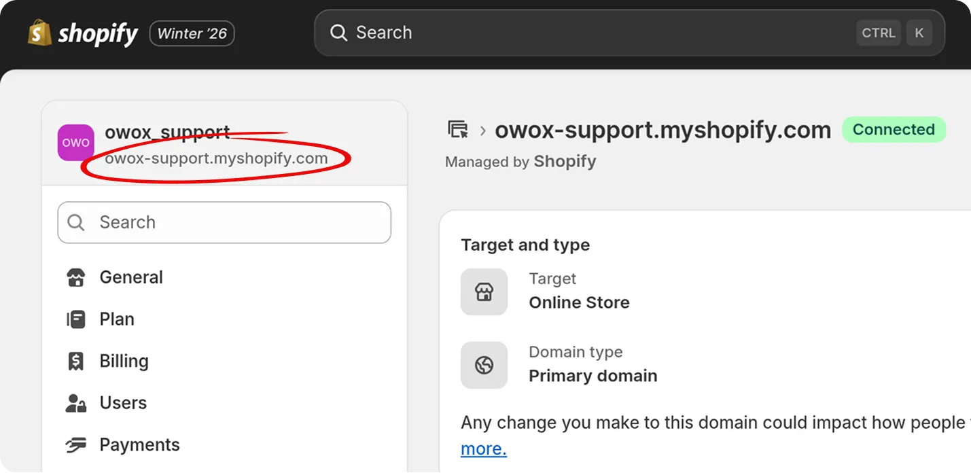Click the storefront icon next to General
The width and height of the screenshot is (971, 473).
[x=75, y=277]
